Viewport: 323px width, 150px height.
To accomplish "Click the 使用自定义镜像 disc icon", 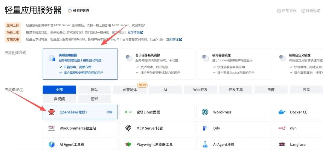I will click(x=282, y=58).
